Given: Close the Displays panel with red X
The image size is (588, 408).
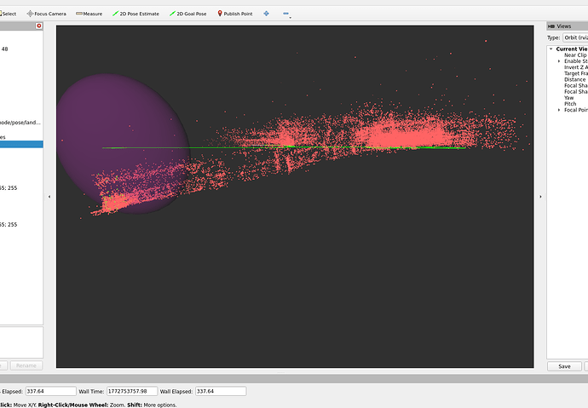Looking at the screenshot, I should click(x=38, y=26).
